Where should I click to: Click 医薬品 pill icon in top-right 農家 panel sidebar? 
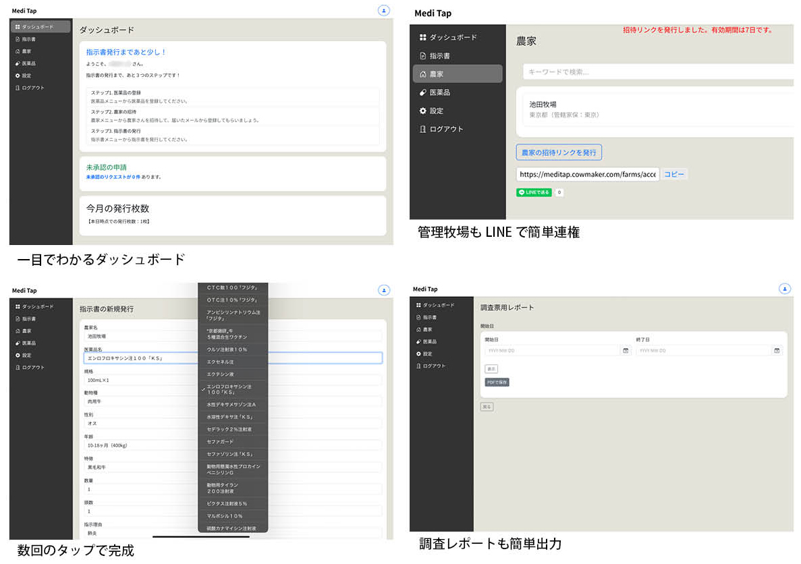pos(423,92)
